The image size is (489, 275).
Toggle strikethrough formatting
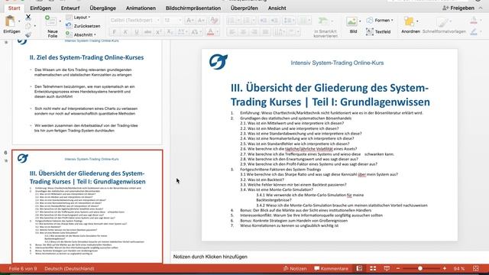coord(147,32)
